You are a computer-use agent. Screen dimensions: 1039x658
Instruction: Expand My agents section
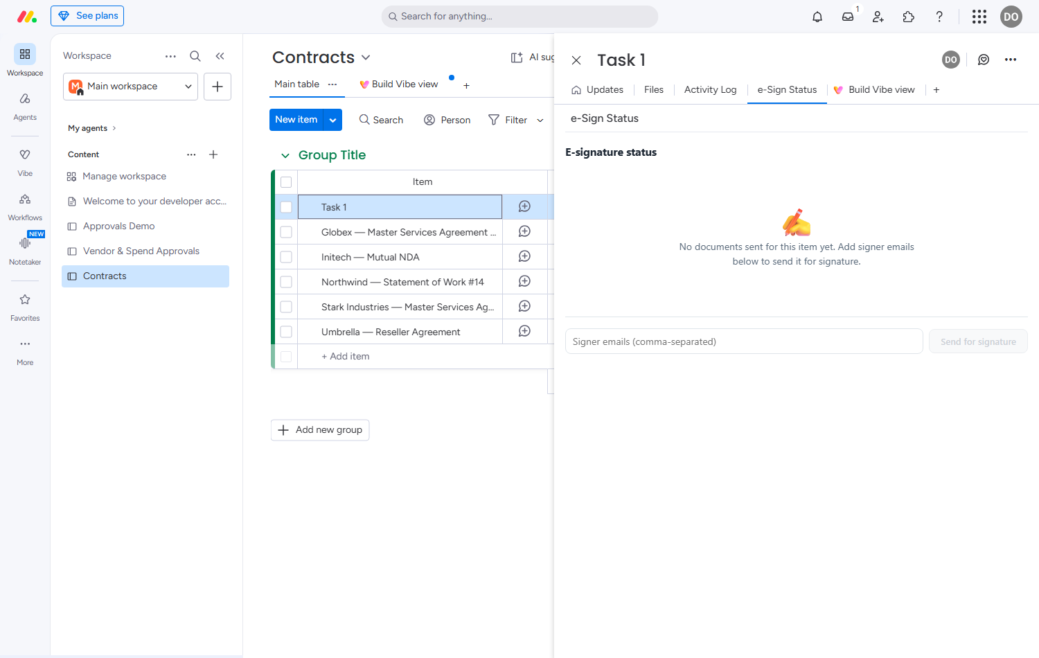coord(92,128)
